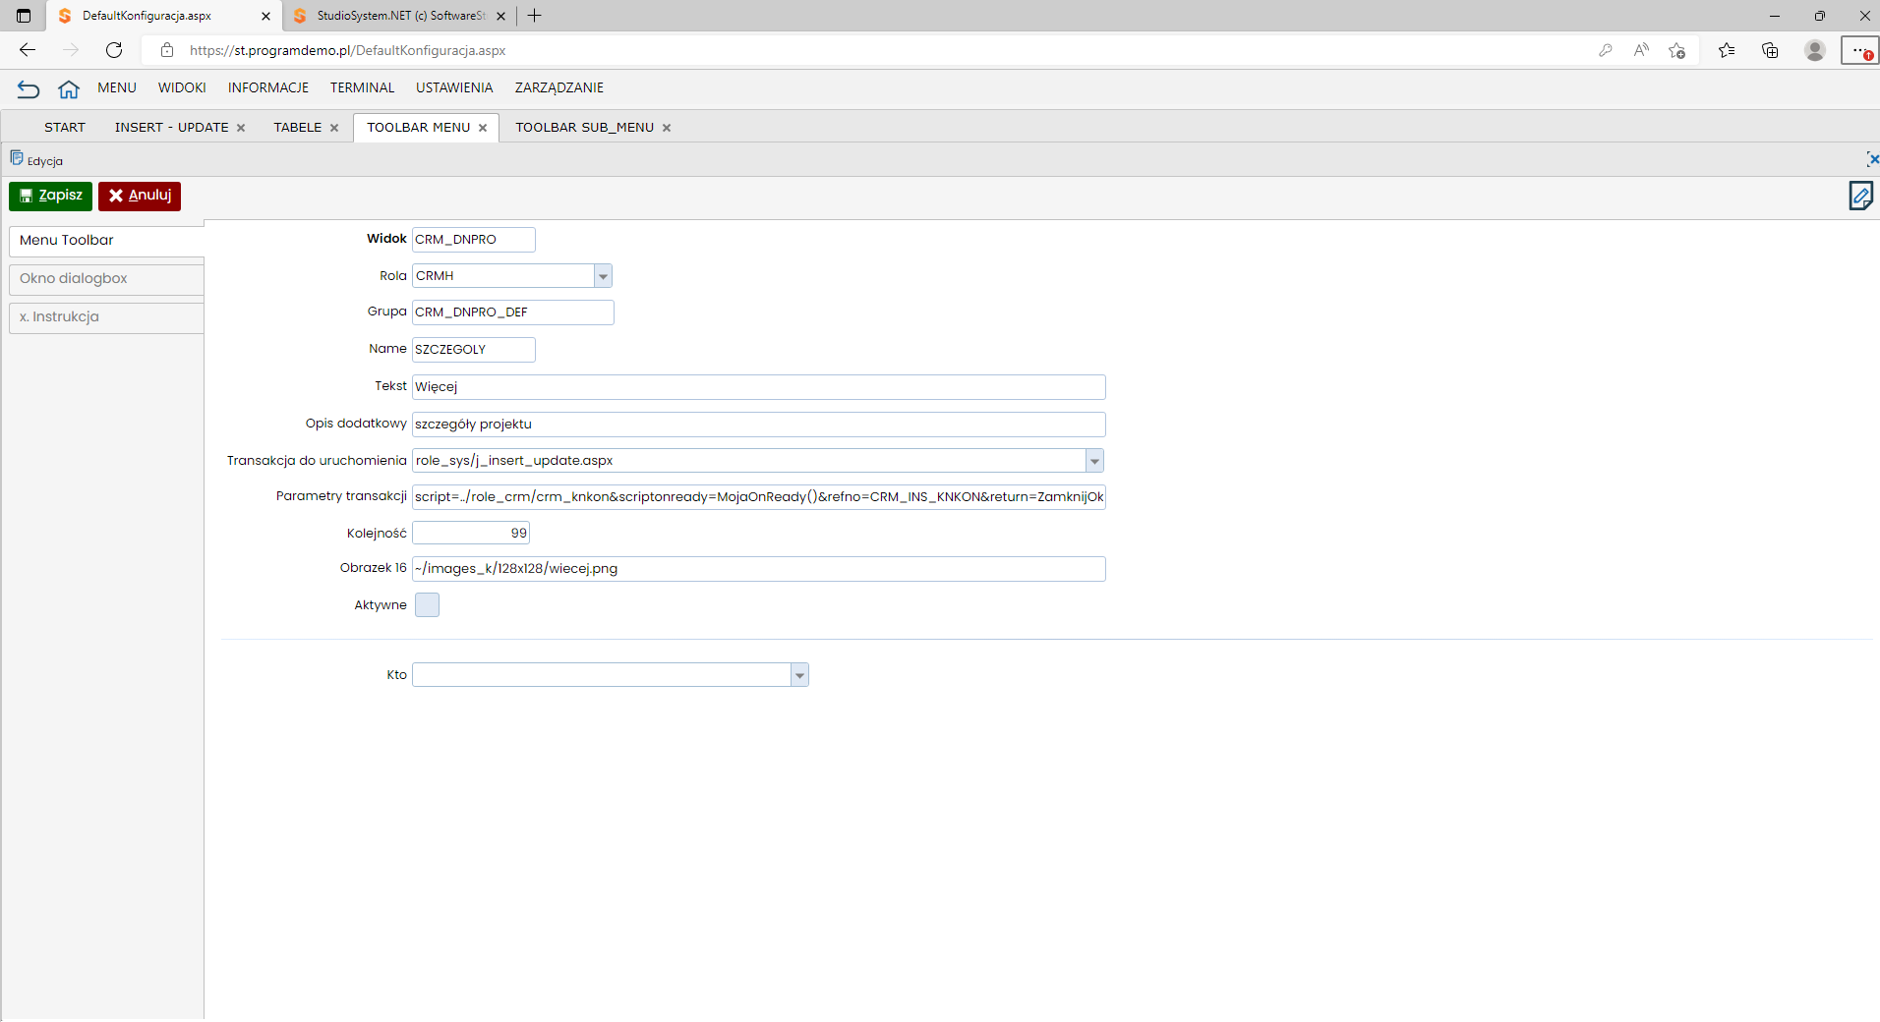Close the TOOLBAR SUB_MENU tab
This screenshot has width=1880, height=1022.
tap(667, 128)
